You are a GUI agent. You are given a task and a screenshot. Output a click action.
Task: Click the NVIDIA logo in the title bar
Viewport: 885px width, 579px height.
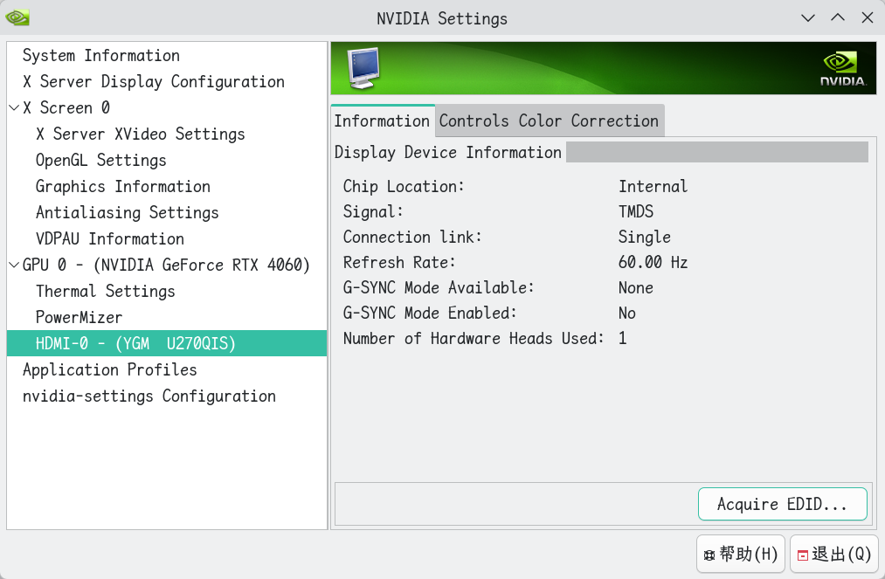(17, 17)
